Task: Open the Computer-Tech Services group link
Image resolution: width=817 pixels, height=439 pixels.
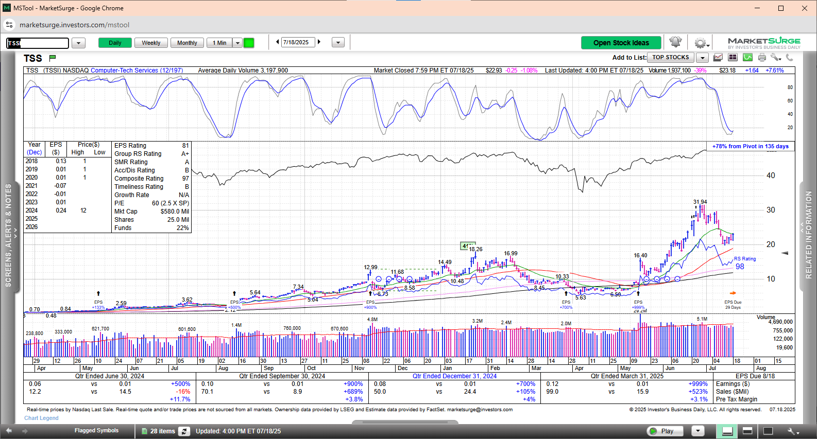Action: (x=137, y=71)
